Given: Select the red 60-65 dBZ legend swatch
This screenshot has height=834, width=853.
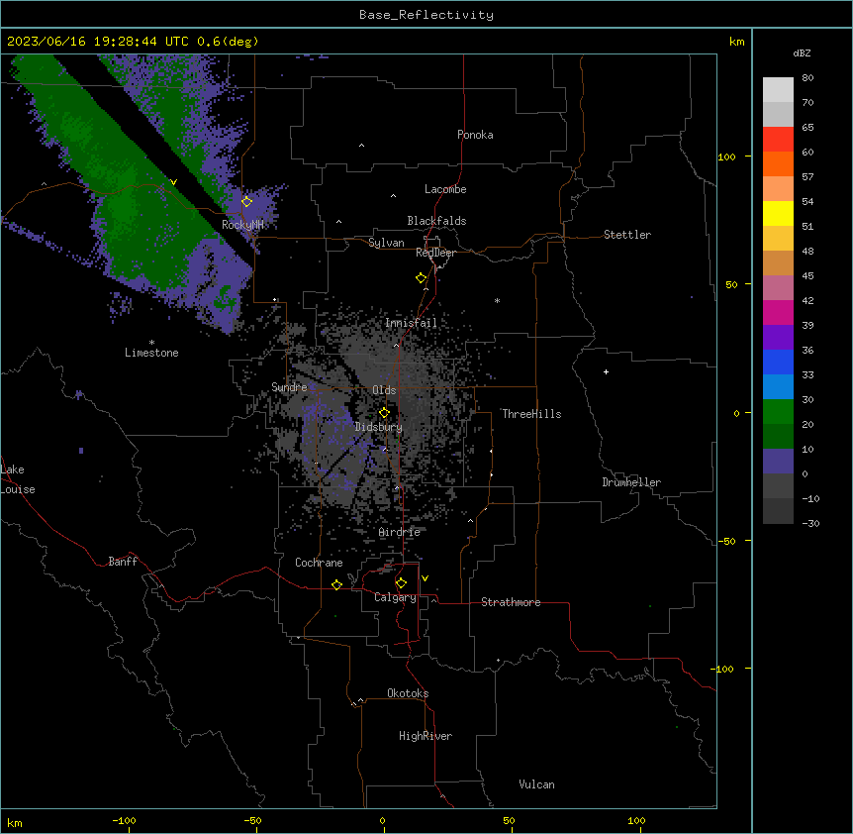Looking at the screenshot, I should click(x=778, y=140).
